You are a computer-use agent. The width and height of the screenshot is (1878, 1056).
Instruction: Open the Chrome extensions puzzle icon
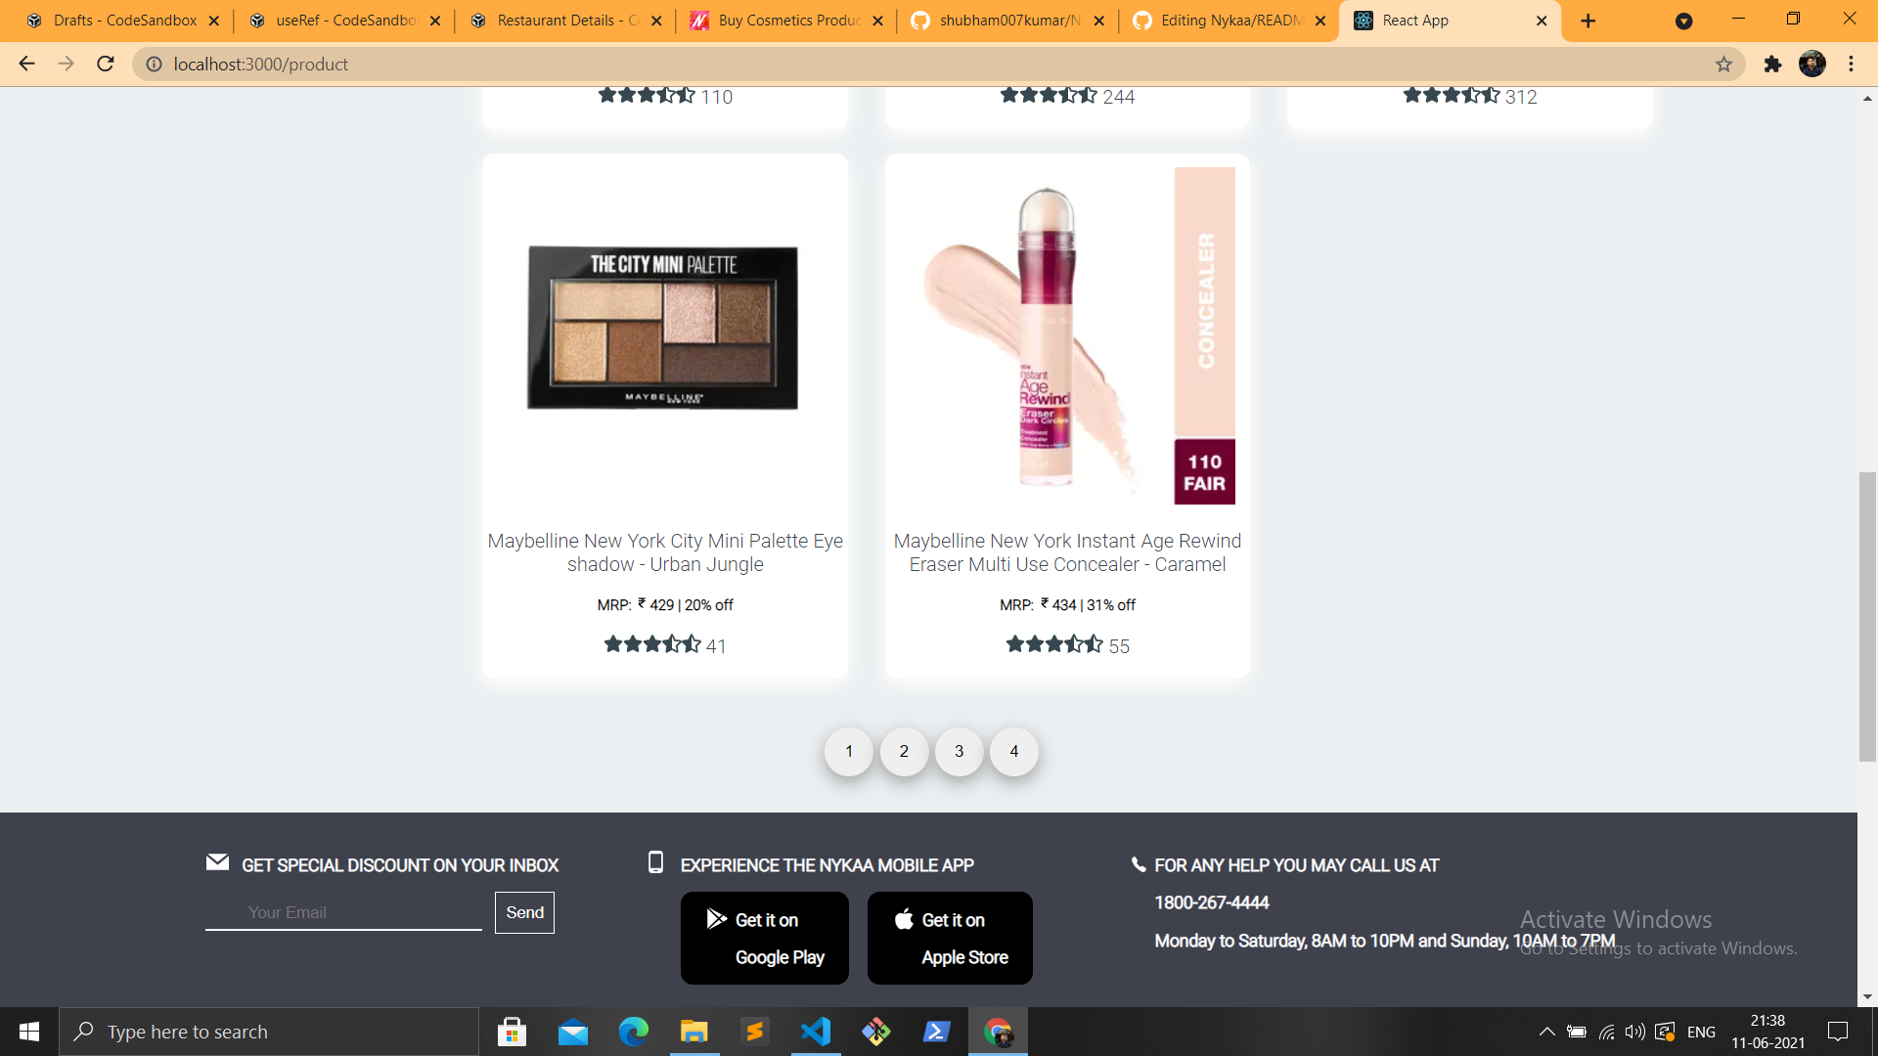tap(1772, 65)
